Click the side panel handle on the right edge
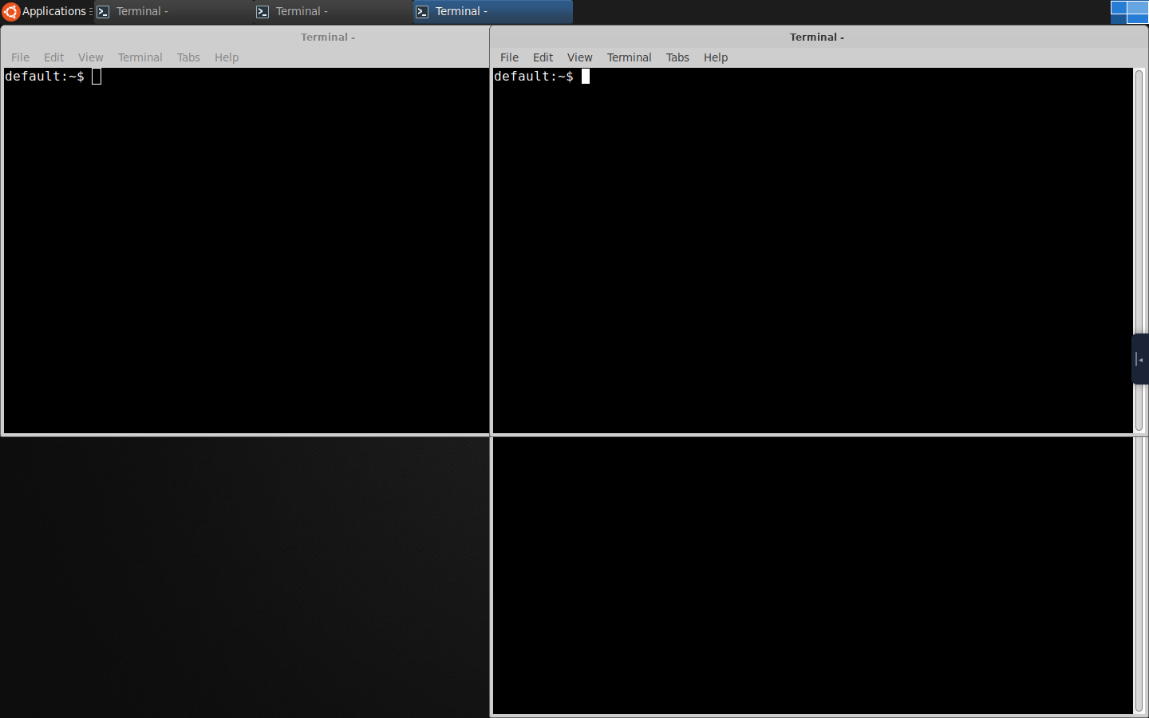The width and height of the screenshot is (1149, 718). (1140, 359)
